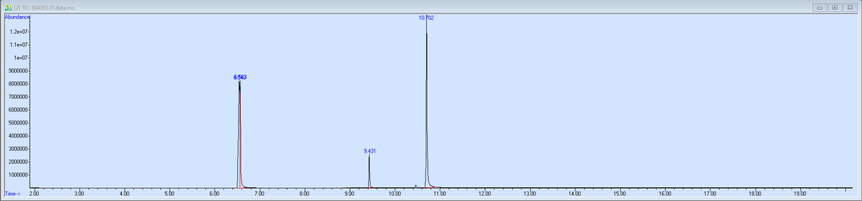Click the window title text 804363.D\data.ms
862x201 pixels.
(x=53, y=8)
